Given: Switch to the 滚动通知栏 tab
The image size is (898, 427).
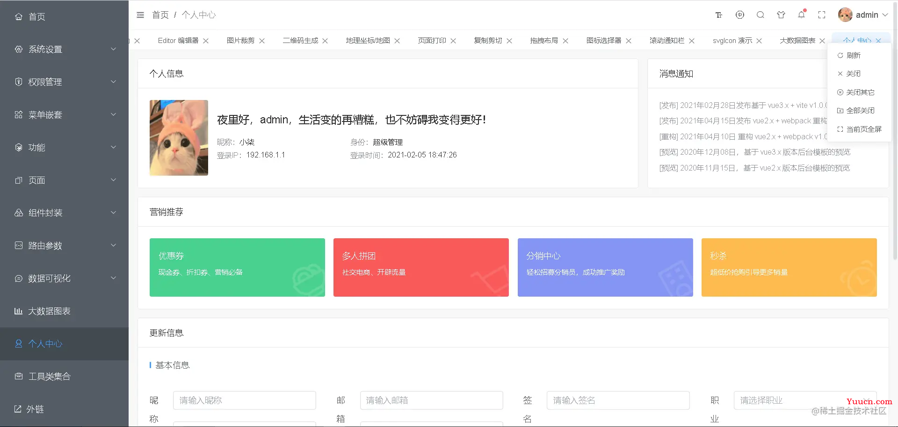Looking at the screenshot, I should tap(667, 41).
